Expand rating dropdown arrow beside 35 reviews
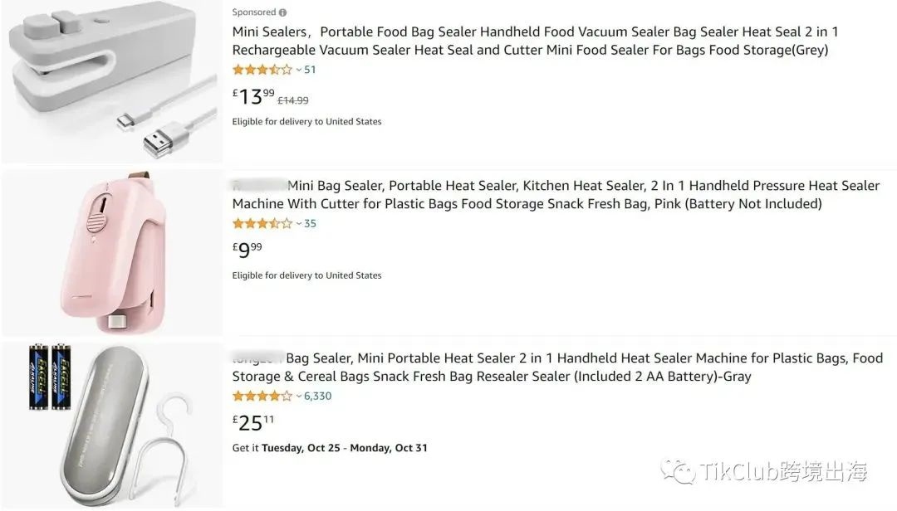This screenshot has width=897, height=511. coord(299,224)
